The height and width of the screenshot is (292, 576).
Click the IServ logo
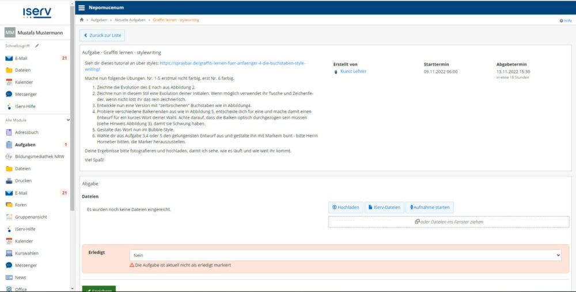tap(37, 12)
